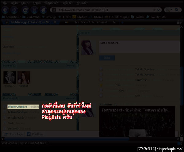
Task: Click view all in the Buddies header
Action: point(71,66)
